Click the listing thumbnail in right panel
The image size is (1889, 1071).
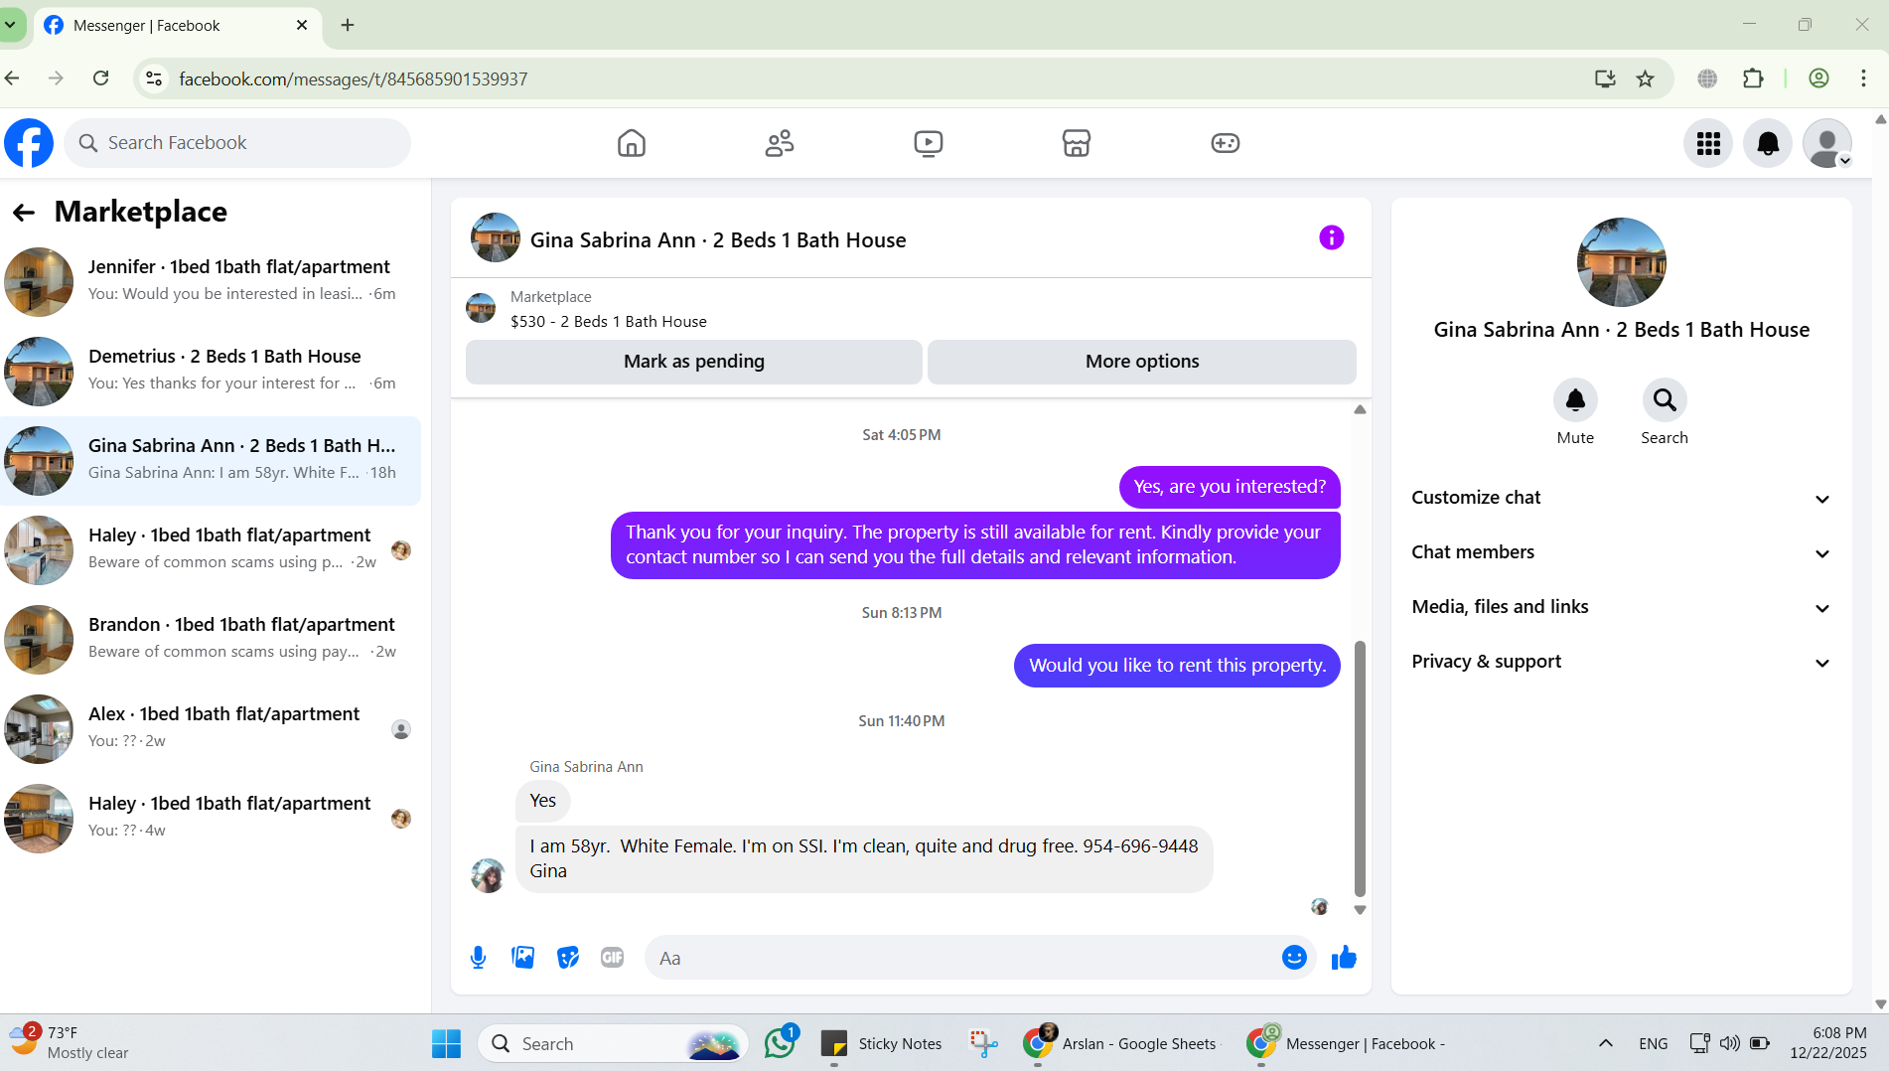[x=1621, y=262]
